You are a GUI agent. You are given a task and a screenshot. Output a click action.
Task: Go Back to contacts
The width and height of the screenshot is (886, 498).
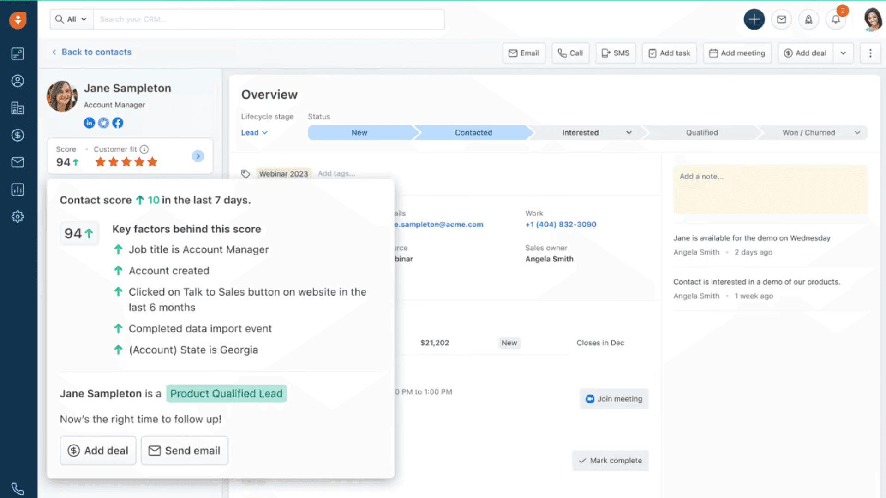pos(91,52)
